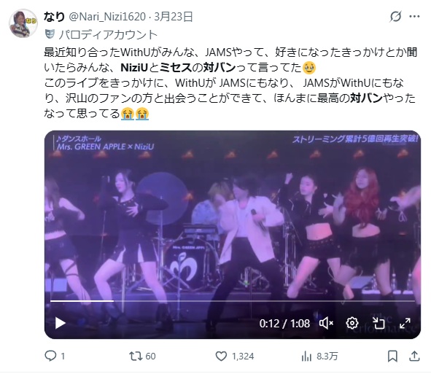The width and height of the screenshot is (431, 374).
Task: Share the post via upload icon
Action: 414,357
